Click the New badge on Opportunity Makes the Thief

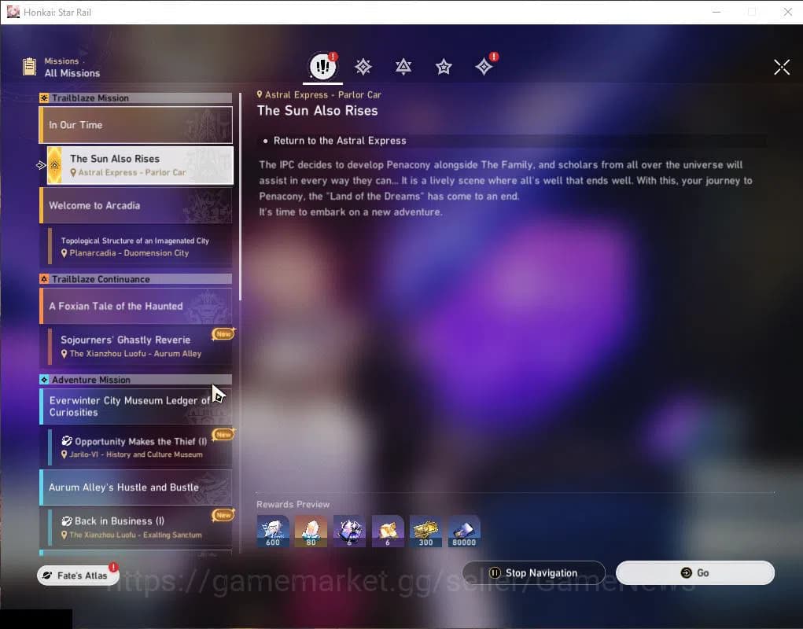(x=224, y=435)
